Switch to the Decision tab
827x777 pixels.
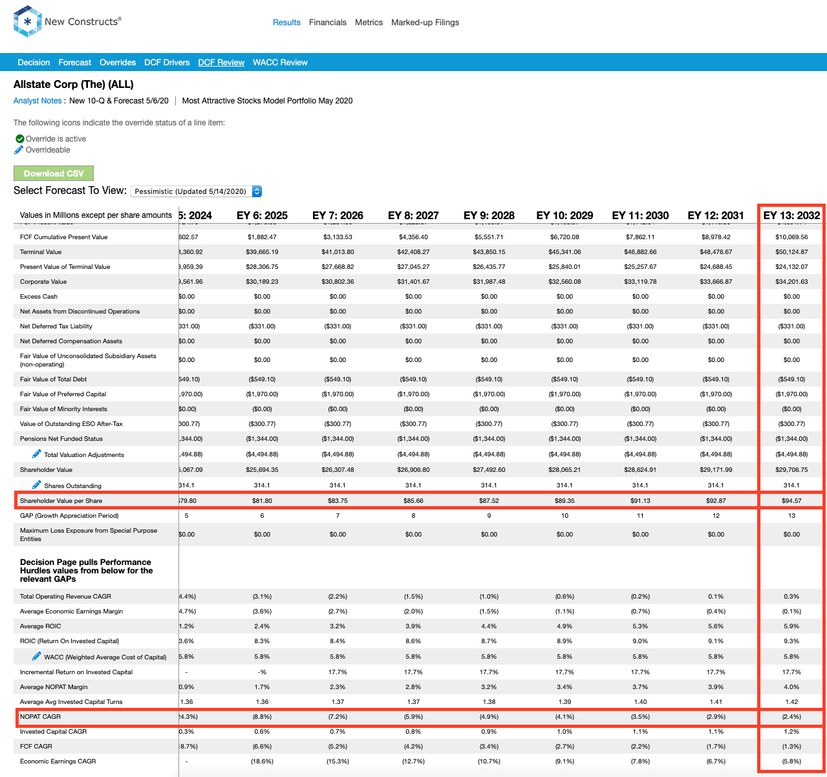point(34,63)
